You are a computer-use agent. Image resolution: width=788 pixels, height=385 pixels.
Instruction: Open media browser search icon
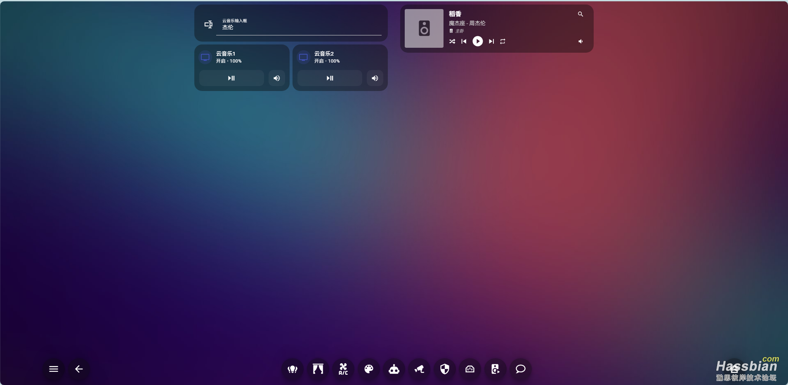coord(580,14)
